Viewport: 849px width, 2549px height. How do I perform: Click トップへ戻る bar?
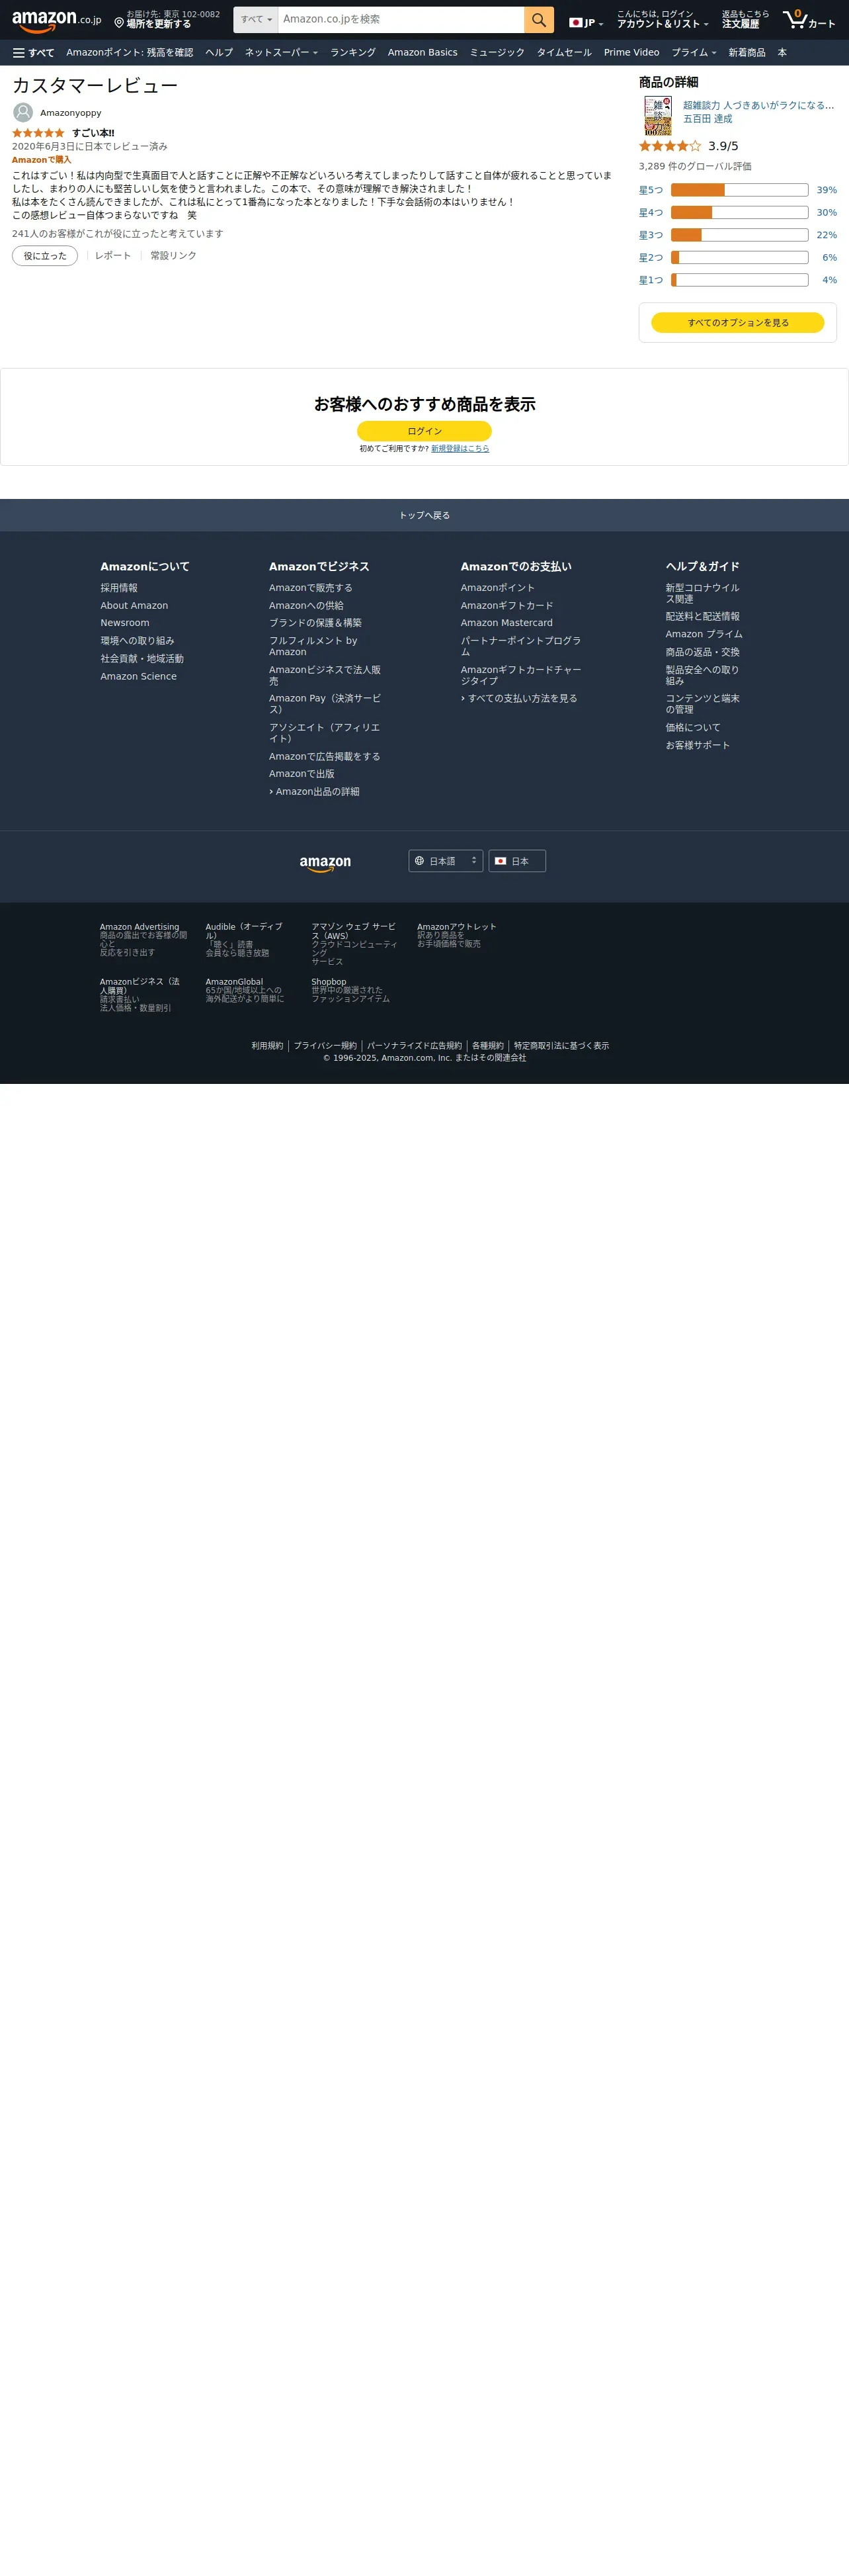point(424,515)
